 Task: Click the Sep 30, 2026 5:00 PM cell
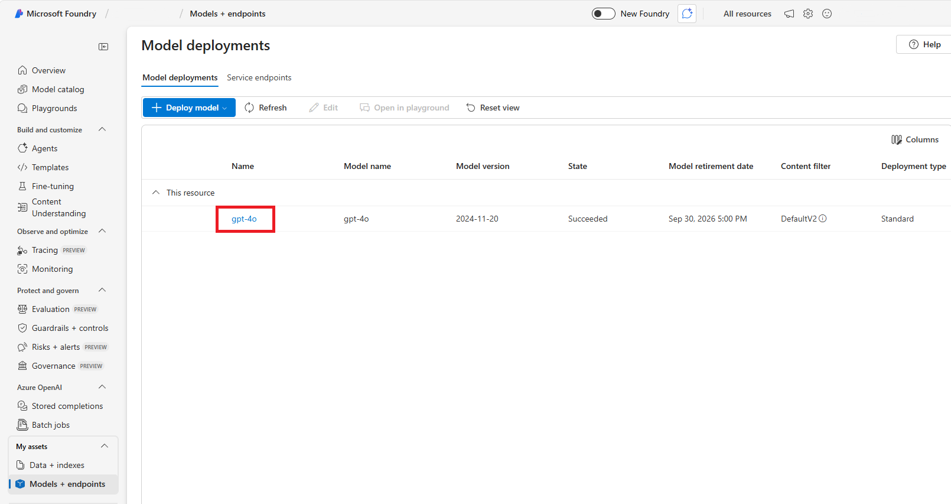708,219
